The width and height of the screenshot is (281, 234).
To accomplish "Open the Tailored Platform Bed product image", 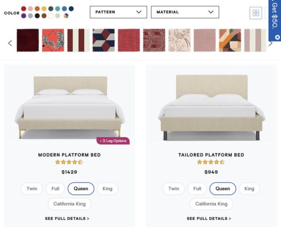I will 211,108.
